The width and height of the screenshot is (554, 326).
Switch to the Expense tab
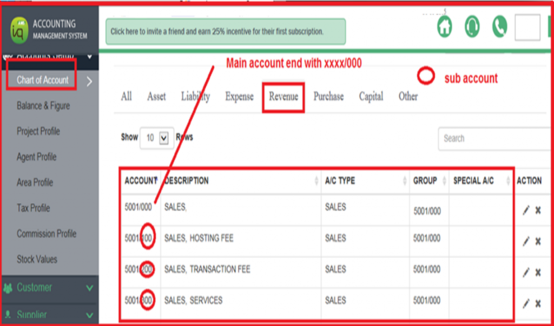(239, 97)
